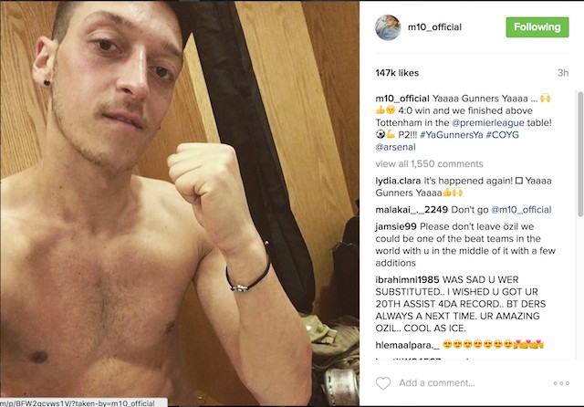Open the @premierleague mention link

click(487, 123)
